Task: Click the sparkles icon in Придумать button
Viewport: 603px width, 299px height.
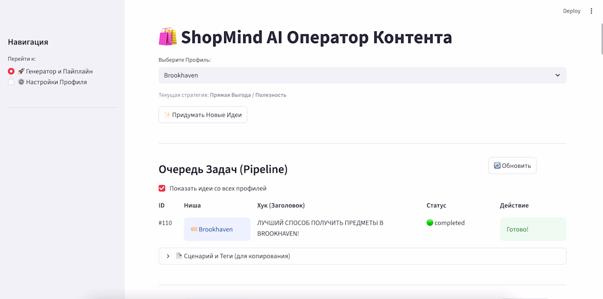Action: [x=167, y=115]
